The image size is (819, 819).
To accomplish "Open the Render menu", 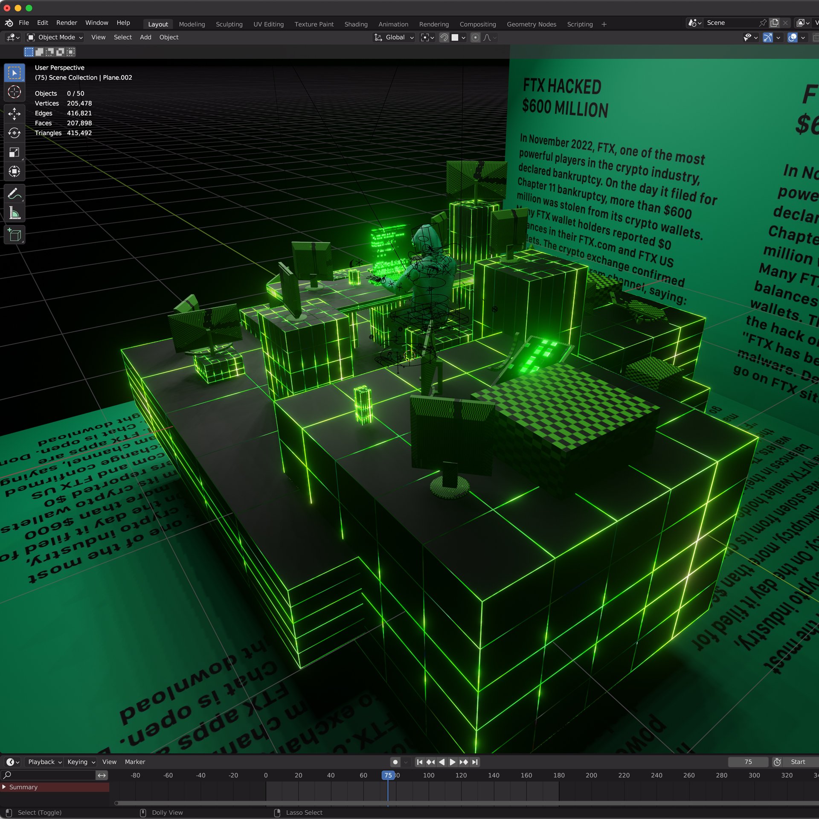I will coord(67,23).
